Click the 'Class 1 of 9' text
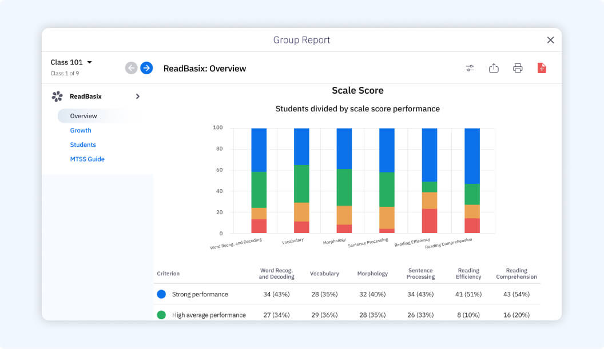The height and width of the screenshot is (349, 604). click(x=65, y=73)
